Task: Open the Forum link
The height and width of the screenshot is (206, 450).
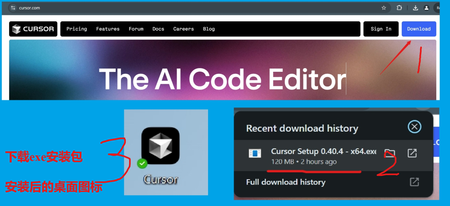Action: 136,29
